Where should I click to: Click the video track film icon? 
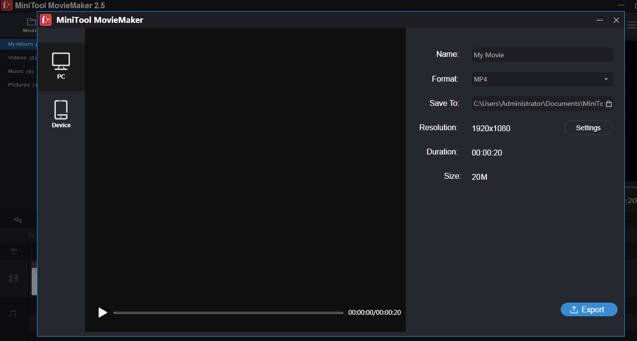click(14, 278)
